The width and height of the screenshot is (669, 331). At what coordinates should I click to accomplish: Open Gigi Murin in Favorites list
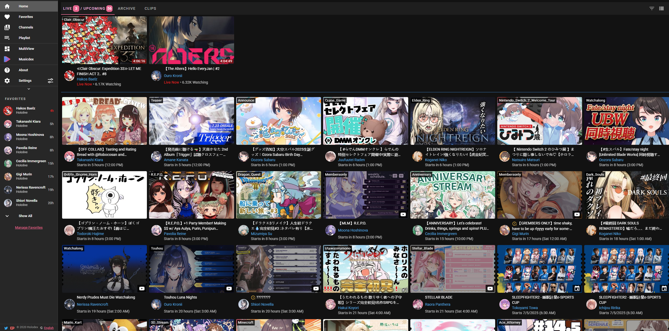pos(29,176)
